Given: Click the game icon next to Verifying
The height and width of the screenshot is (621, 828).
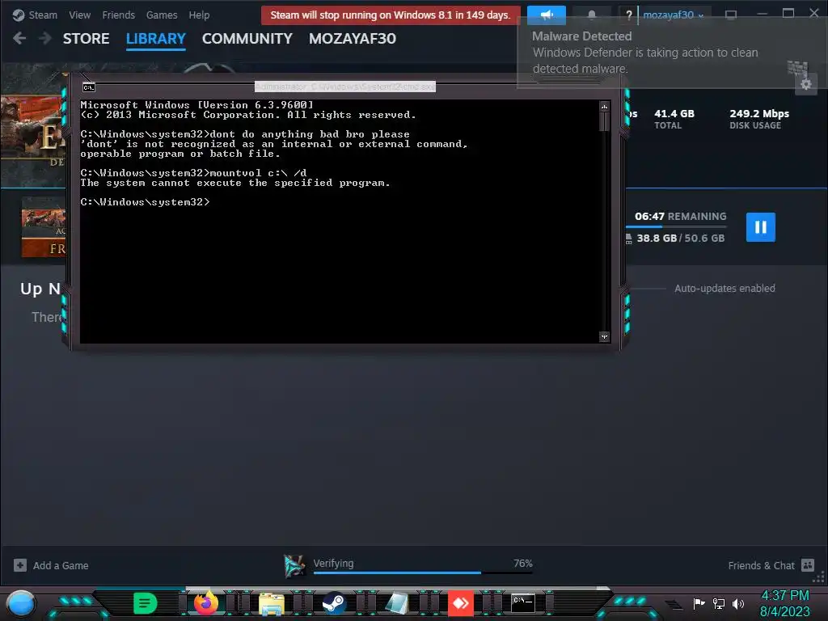Looking at the screenshot, I should (x=294, y=566).
